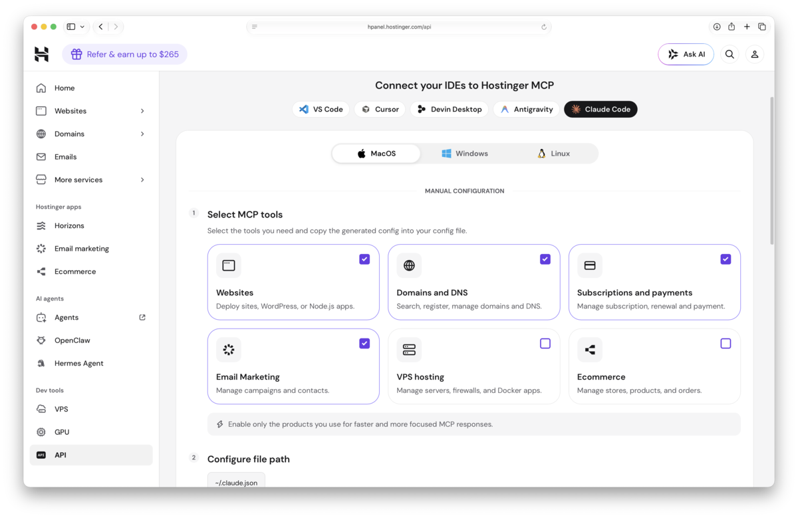Viewport: 798px width, 518px height.
Task: Open the Ask AI button
Action: [686, 55]
